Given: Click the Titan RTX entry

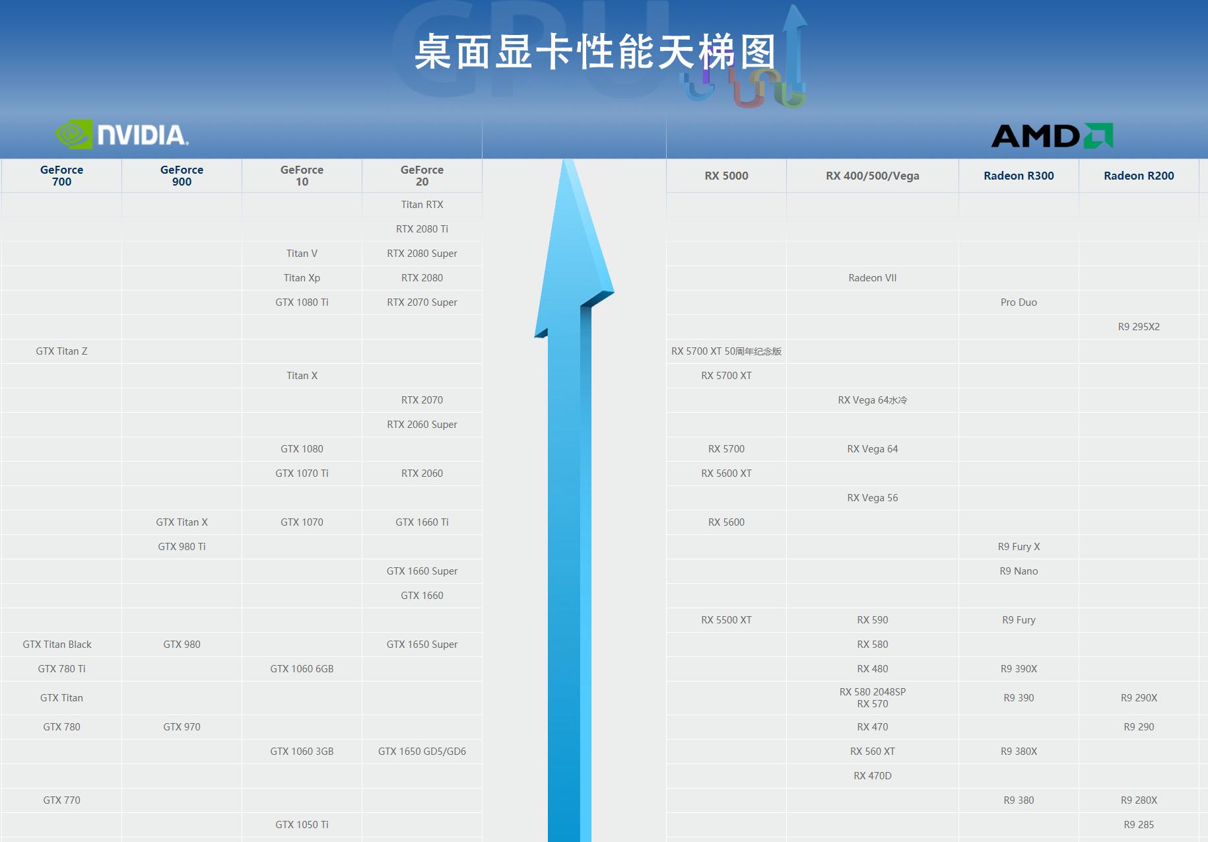Looking at the screenshot, I should coord(422,205).
